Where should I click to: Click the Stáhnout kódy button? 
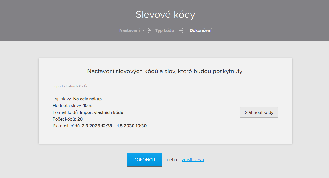(259, 112)
